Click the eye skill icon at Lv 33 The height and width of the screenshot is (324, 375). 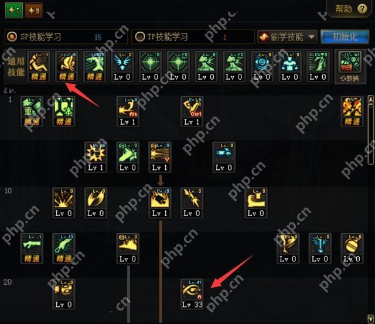[192, 294]
